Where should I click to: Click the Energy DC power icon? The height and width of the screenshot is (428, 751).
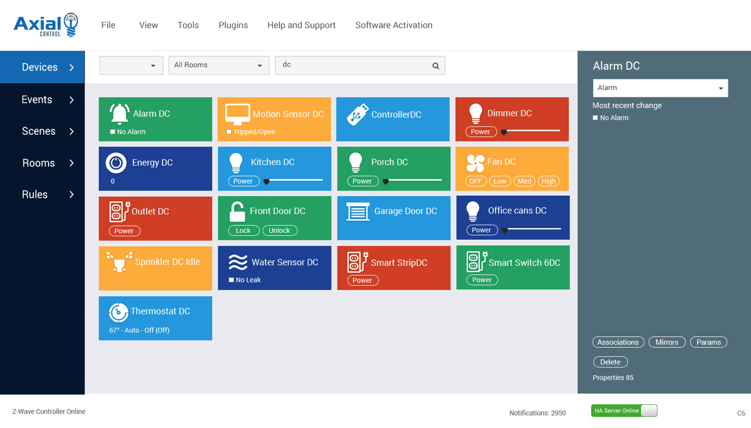(116, 163)
